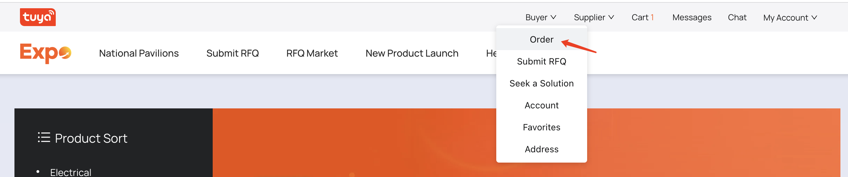
Task: Click the Tuya logo icon
Action: [38, 17]
